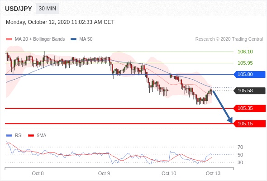Click the blue MA 50 legend swatch

pos(74,39)
